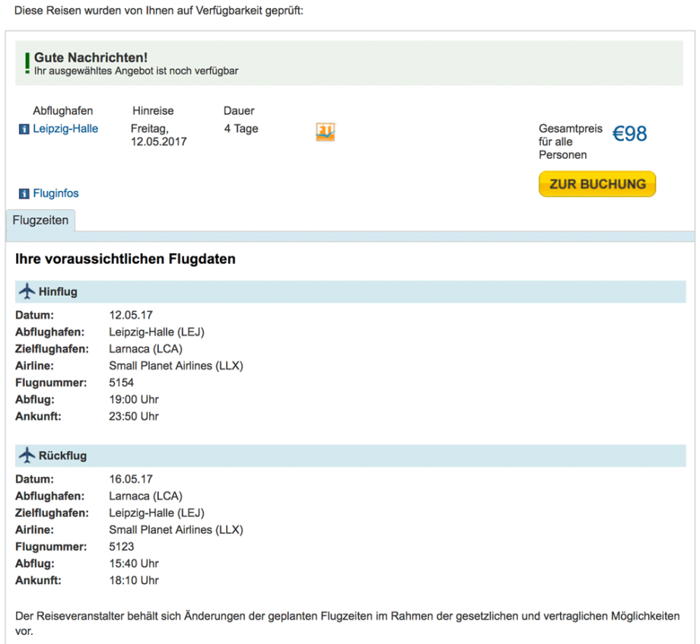Switch to the Flugzeiten tab
Screen dimensions: 700x644
tap(40, 220)
